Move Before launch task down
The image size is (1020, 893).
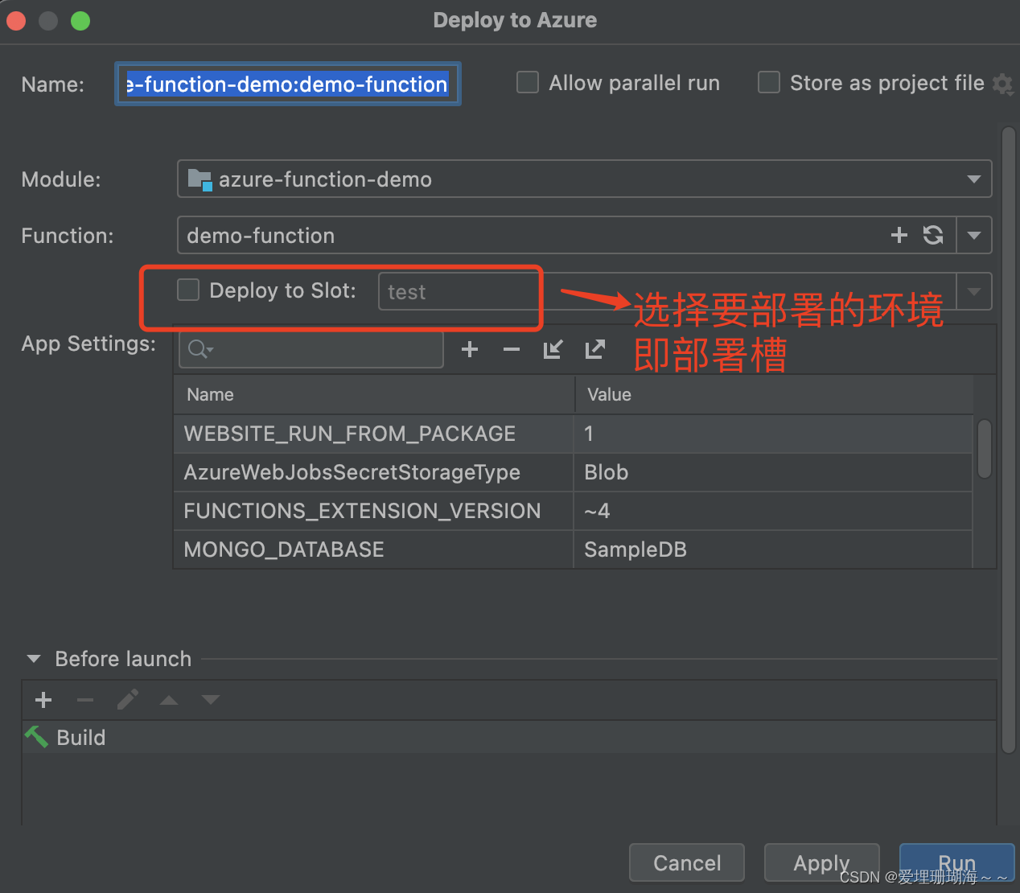click(211, 700)
